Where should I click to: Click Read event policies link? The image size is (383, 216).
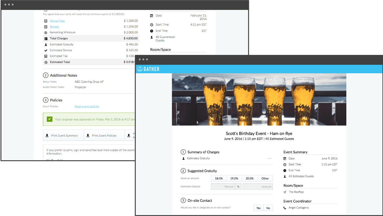[x=87, y=106]
